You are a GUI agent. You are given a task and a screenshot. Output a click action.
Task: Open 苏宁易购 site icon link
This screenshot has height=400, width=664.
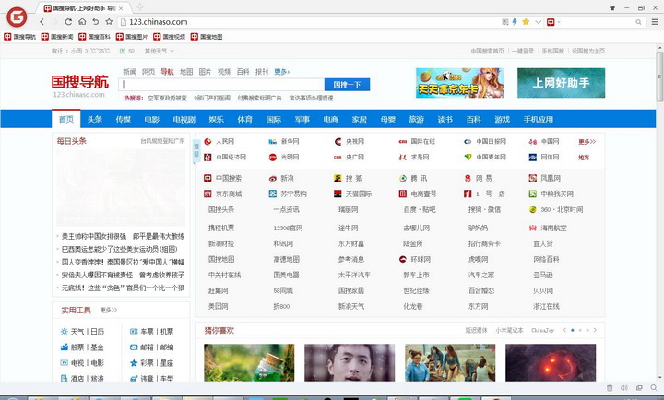tap(273, 194)
